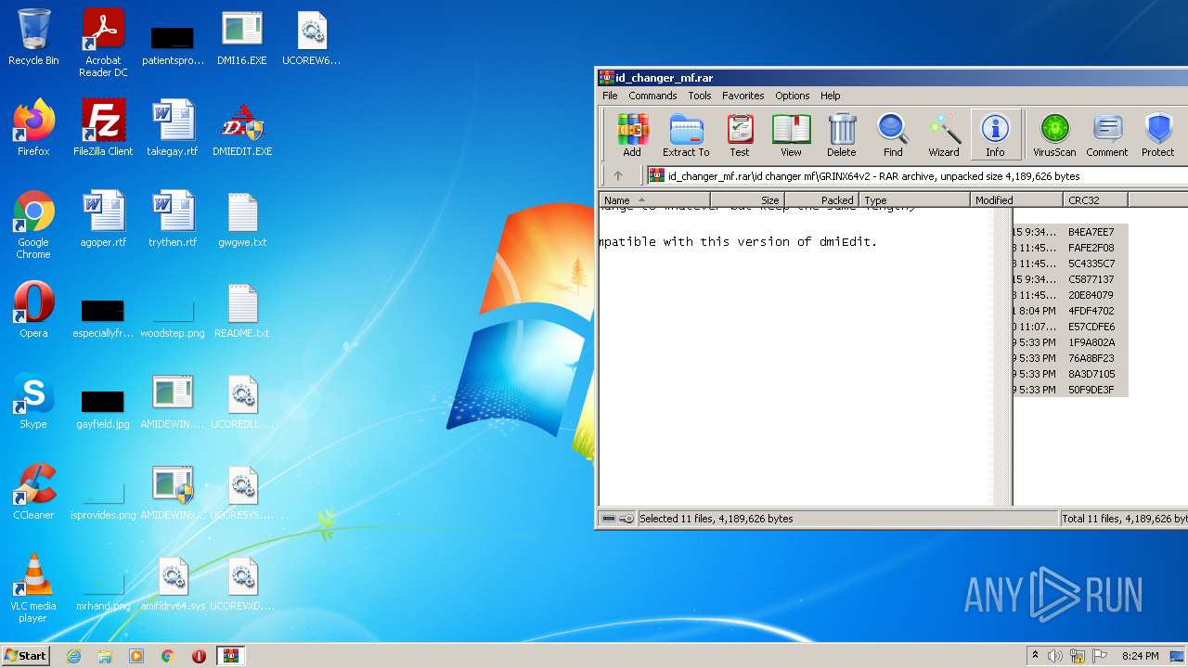Open the Opera desktop shortcut
Viewport: 1188px width, 668px height.
click(33, 311)
